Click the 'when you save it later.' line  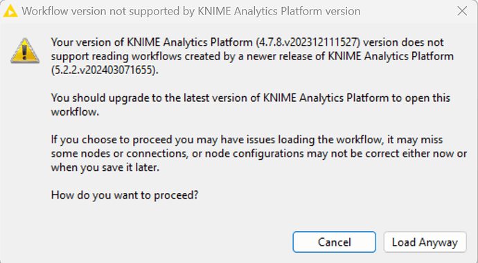tap(105, 167)
